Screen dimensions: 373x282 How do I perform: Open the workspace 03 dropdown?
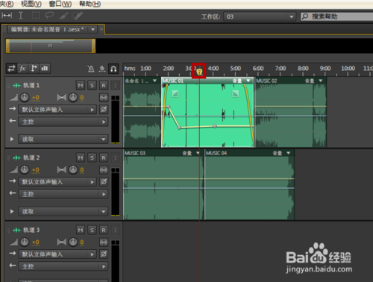[x=260, y=17]
